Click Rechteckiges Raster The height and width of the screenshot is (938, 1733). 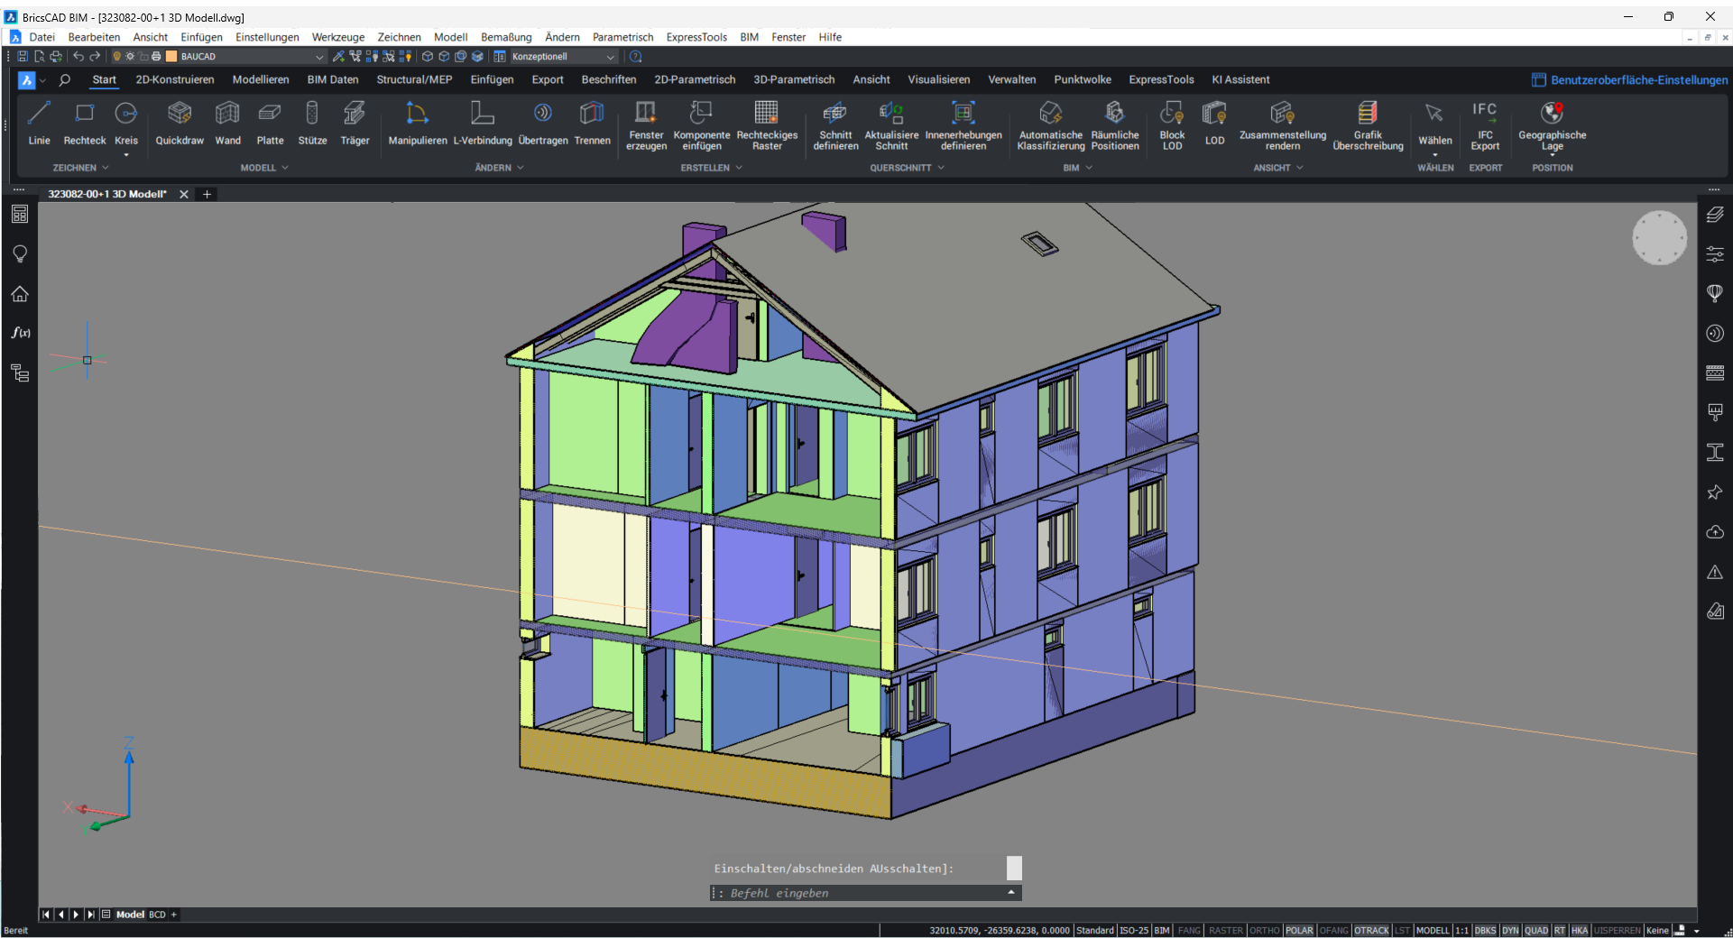(x=767, y=124)
